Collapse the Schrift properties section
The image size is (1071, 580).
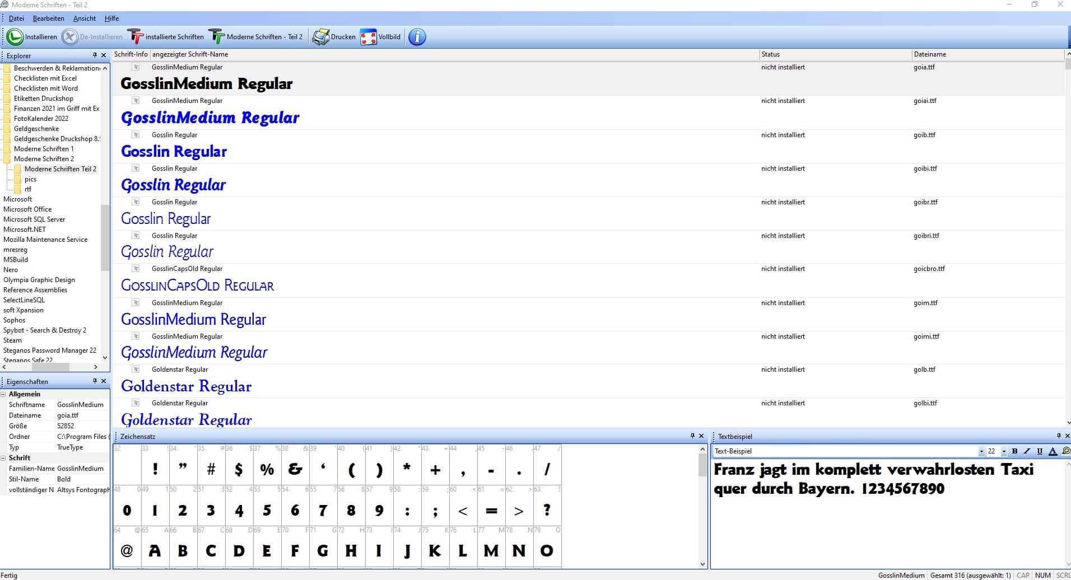coord(3,458)
